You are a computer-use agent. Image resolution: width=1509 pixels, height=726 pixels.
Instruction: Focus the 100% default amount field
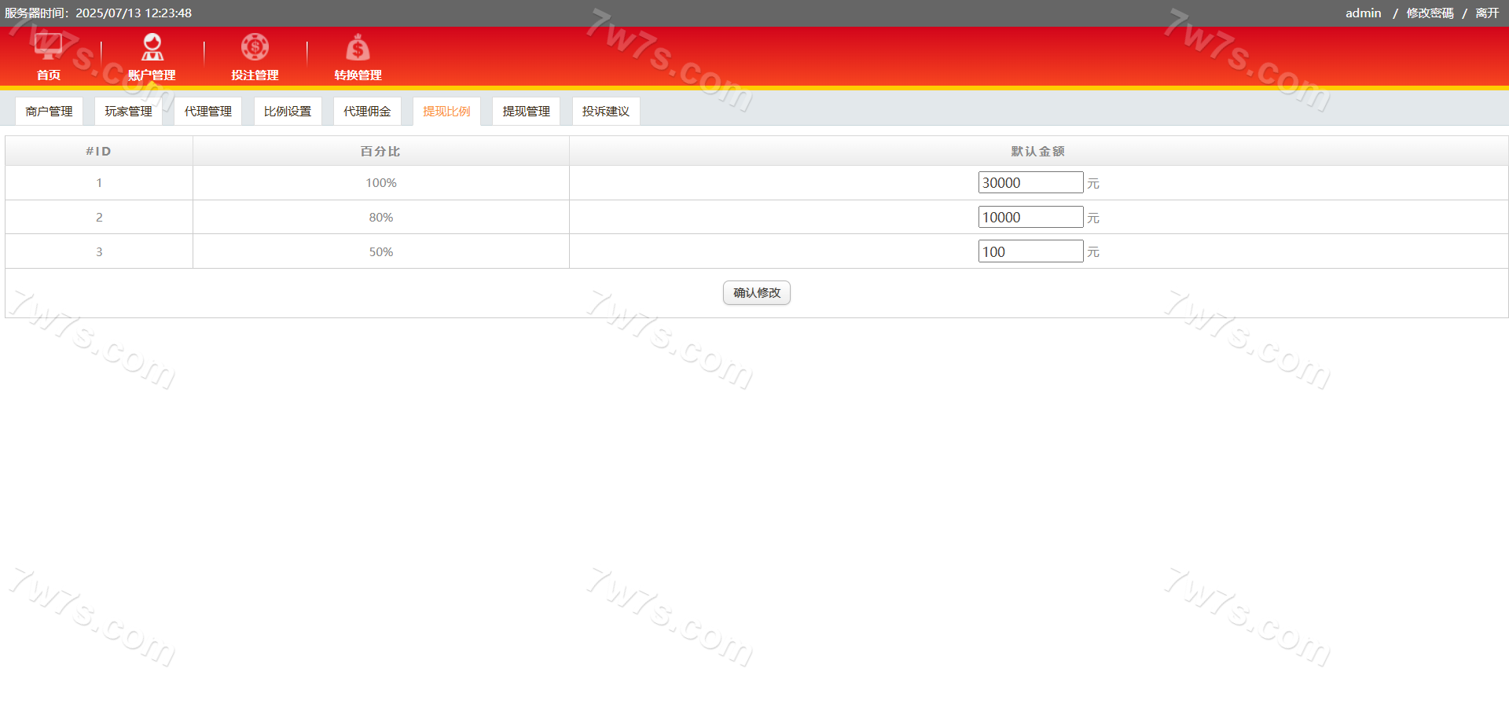coord(1030,183)
